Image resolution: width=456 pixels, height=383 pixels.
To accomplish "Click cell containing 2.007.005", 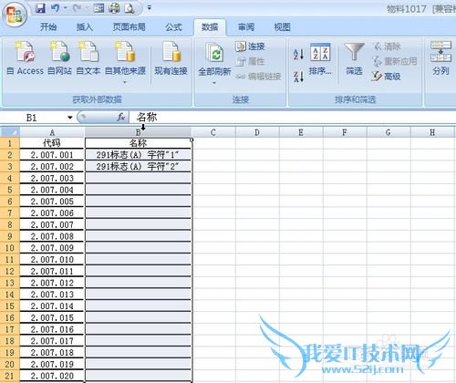I will [52, 202].
